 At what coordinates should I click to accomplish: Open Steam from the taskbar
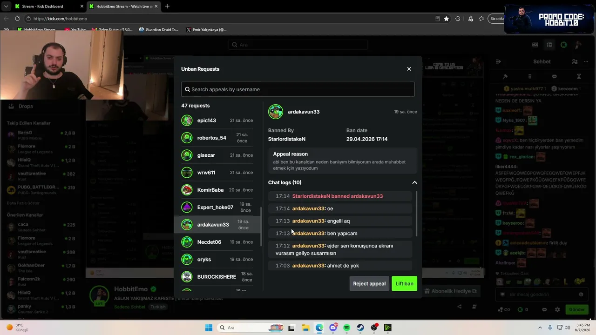[360, 328]
